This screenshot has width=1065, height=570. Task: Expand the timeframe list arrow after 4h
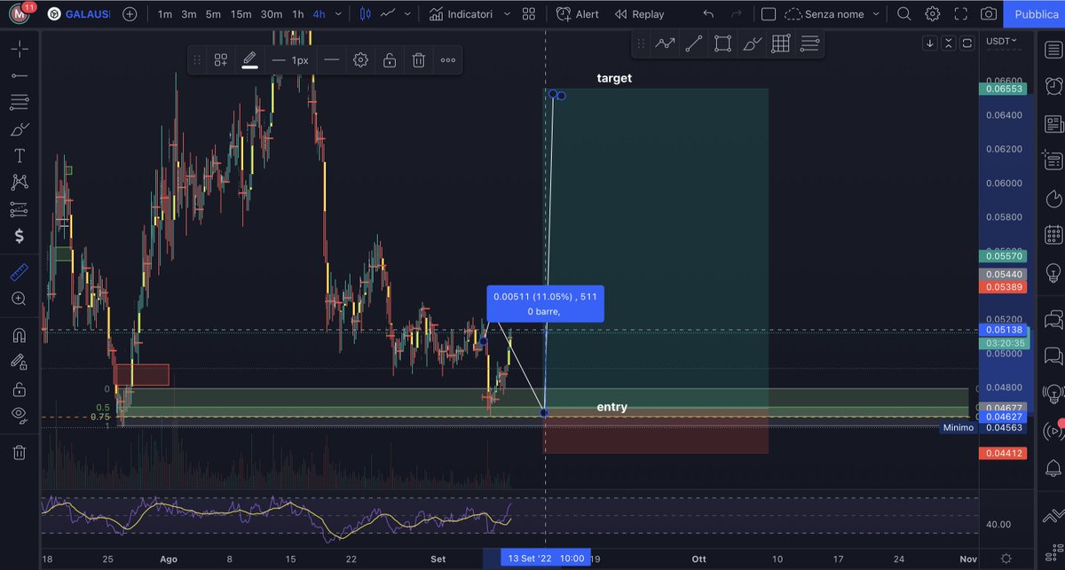pyautogui.click(x=338, y=14)
